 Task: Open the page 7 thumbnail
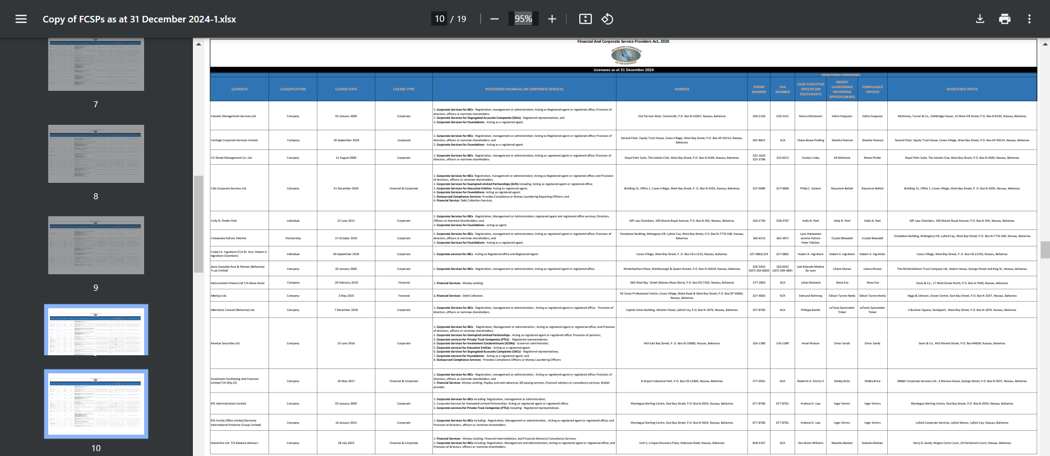(x=96, y=64)
